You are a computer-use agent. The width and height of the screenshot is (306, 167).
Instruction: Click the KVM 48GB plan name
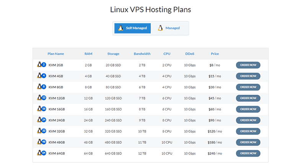click(x=57, y=143)
